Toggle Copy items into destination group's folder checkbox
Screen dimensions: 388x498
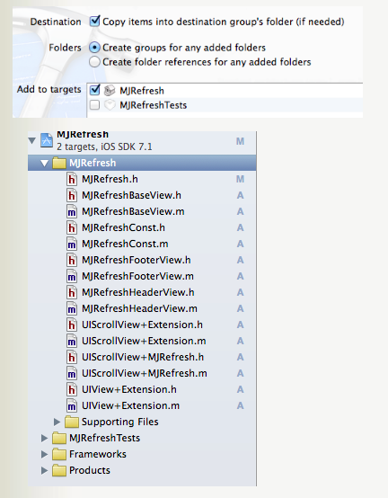click(94, 22)
